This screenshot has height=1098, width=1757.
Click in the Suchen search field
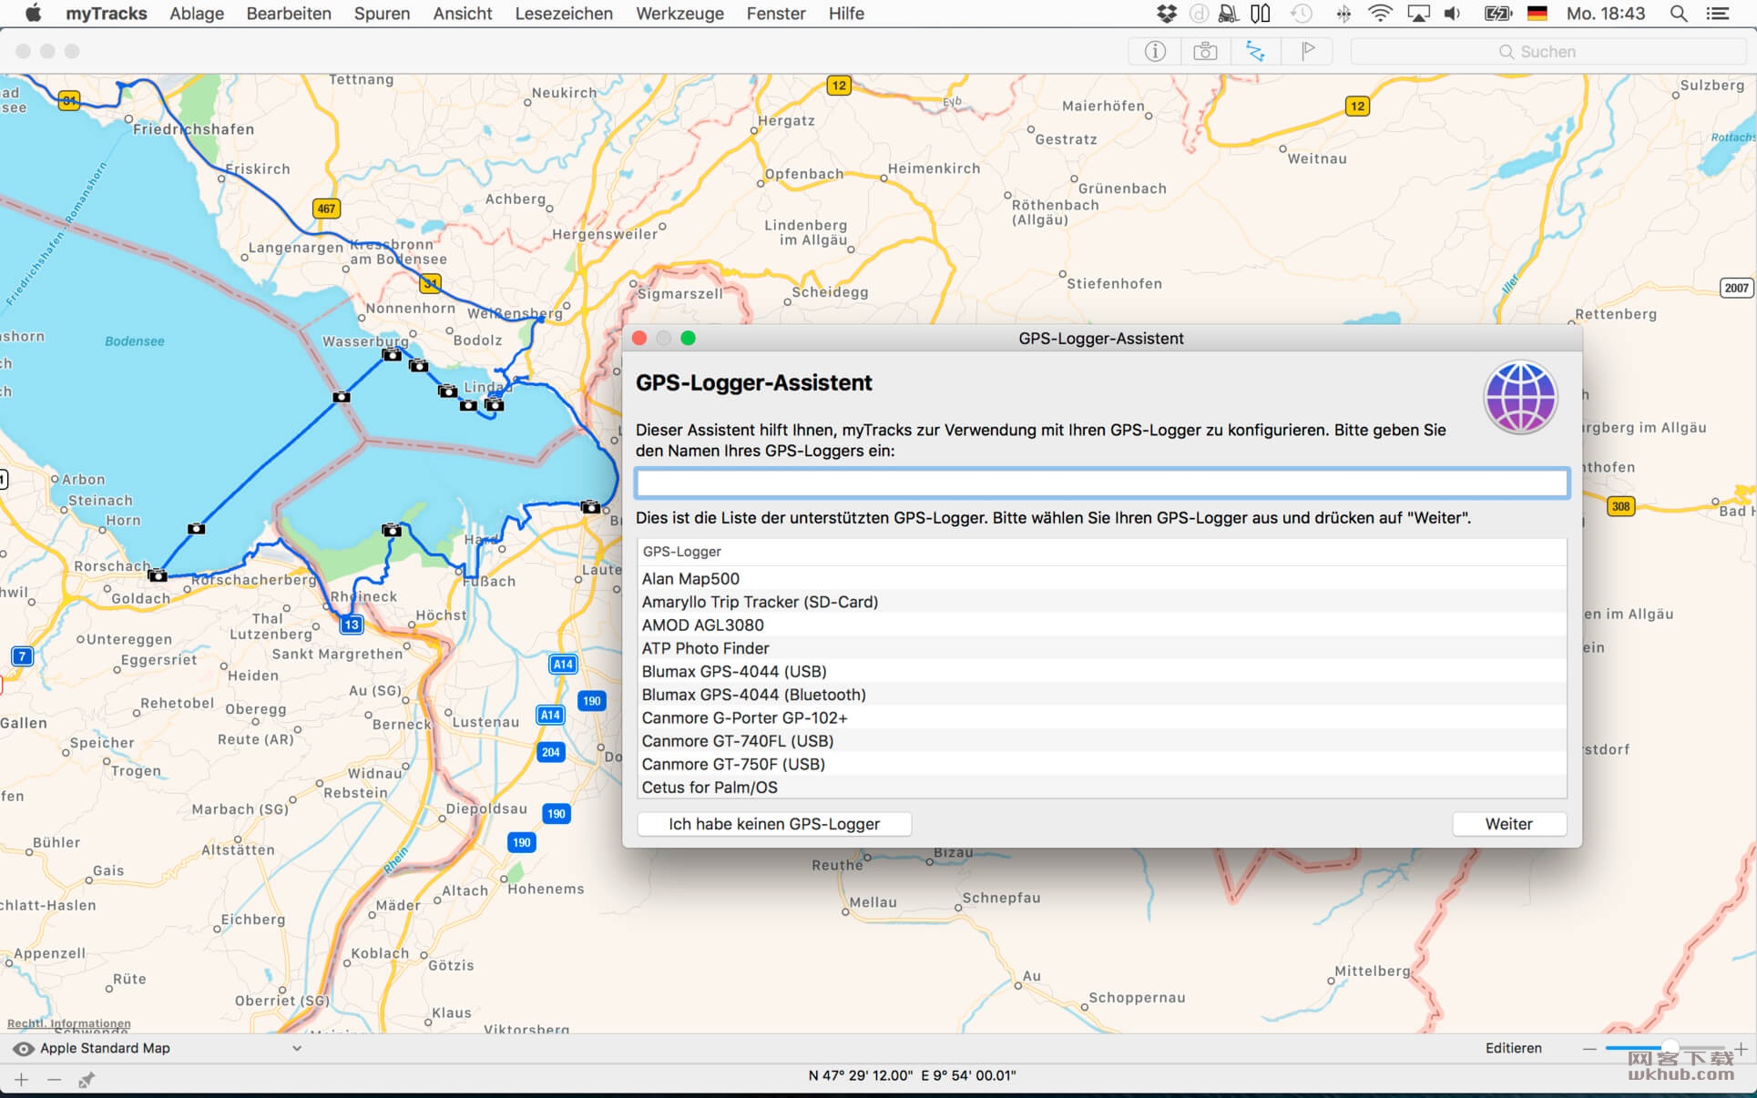(x=1548, y=52)
